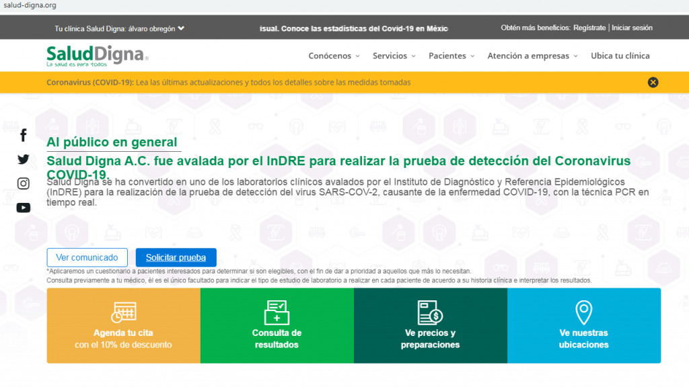The image size is (689, 387).
Task: Expand the chevron beside Conócenos
Action: [358, 56]
